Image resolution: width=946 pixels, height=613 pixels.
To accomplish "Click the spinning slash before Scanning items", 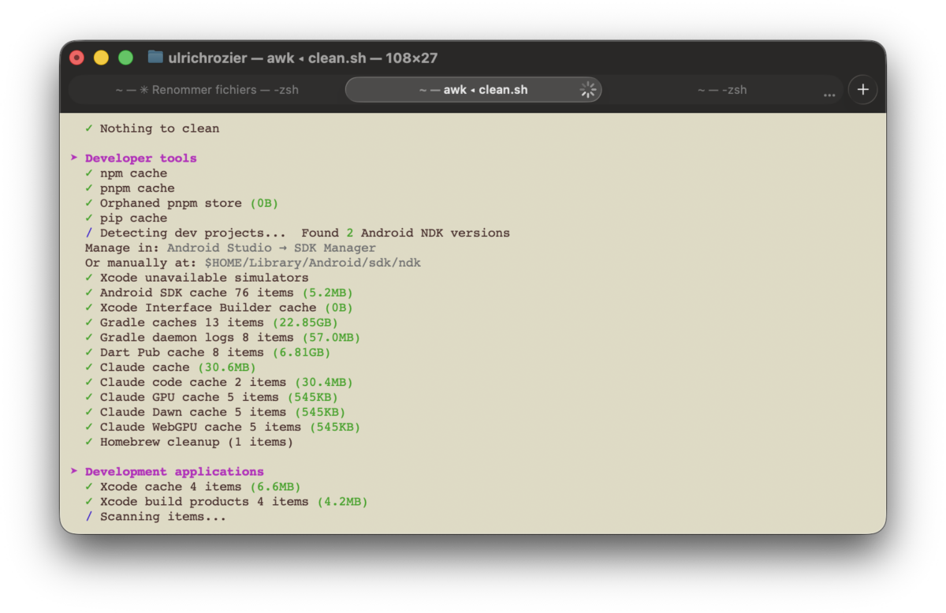I will [89, 516].
